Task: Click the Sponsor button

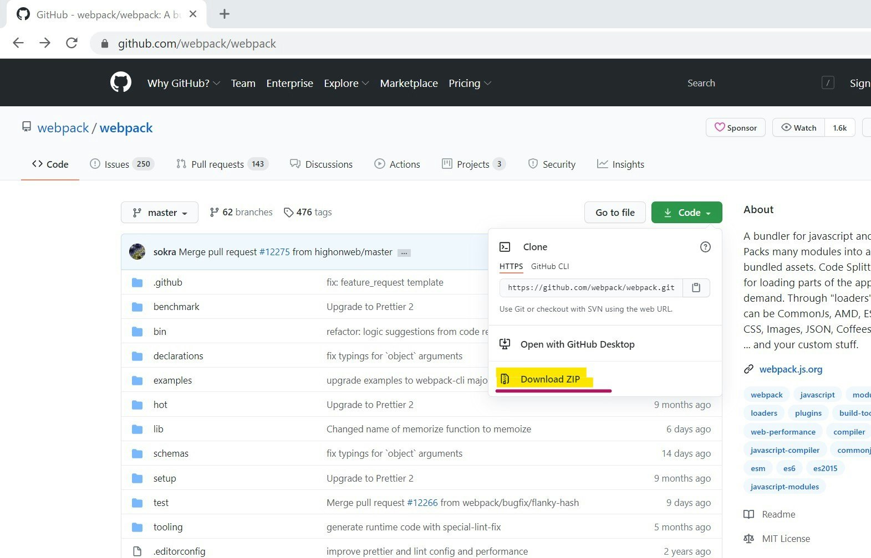Action: pos(735,127)
